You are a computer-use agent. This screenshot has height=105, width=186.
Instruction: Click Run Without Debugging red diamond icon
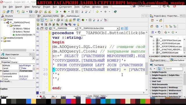click(65, 12)
